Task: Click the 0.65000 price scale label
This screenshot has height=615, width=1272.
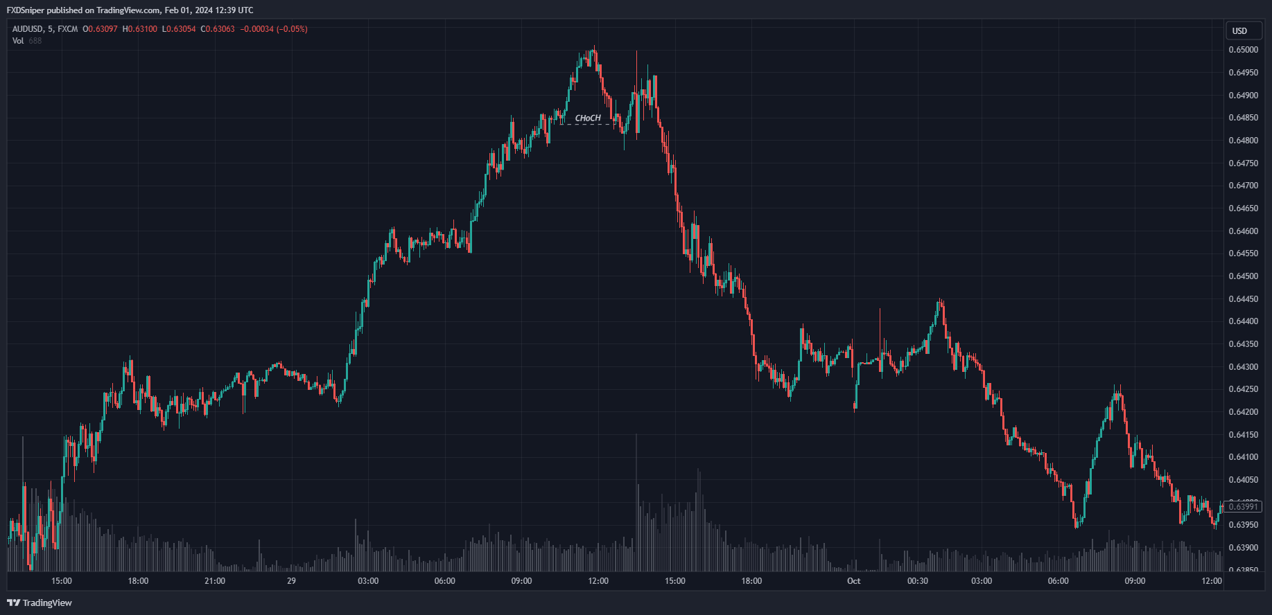Action: pyautogui.click(x=1243, y=50)
